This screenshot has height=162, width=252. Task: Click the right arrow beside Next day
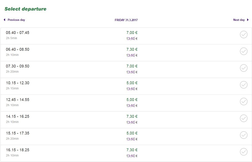click(x=248, y=20)
